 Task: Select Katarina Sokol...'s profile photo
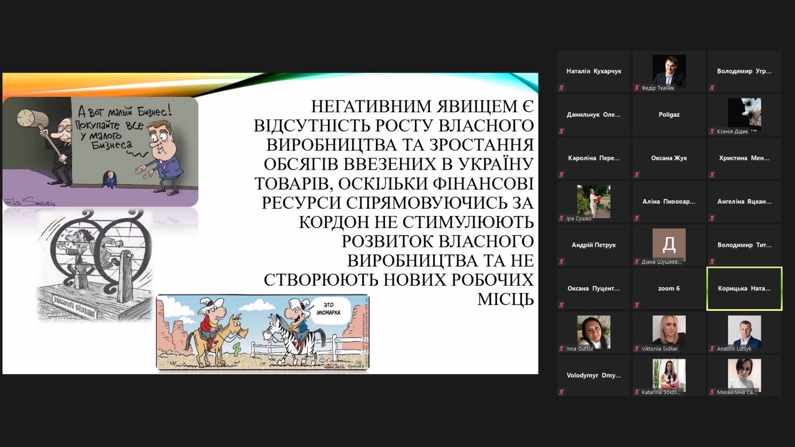[x=669, y=375]
